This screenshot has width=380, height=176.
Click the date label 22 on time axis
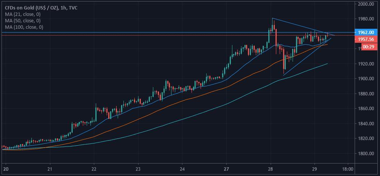94,169
